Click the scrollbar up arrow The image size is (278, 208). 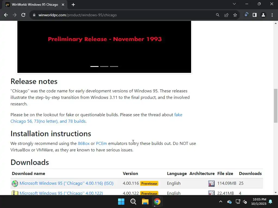pos(276,23)
